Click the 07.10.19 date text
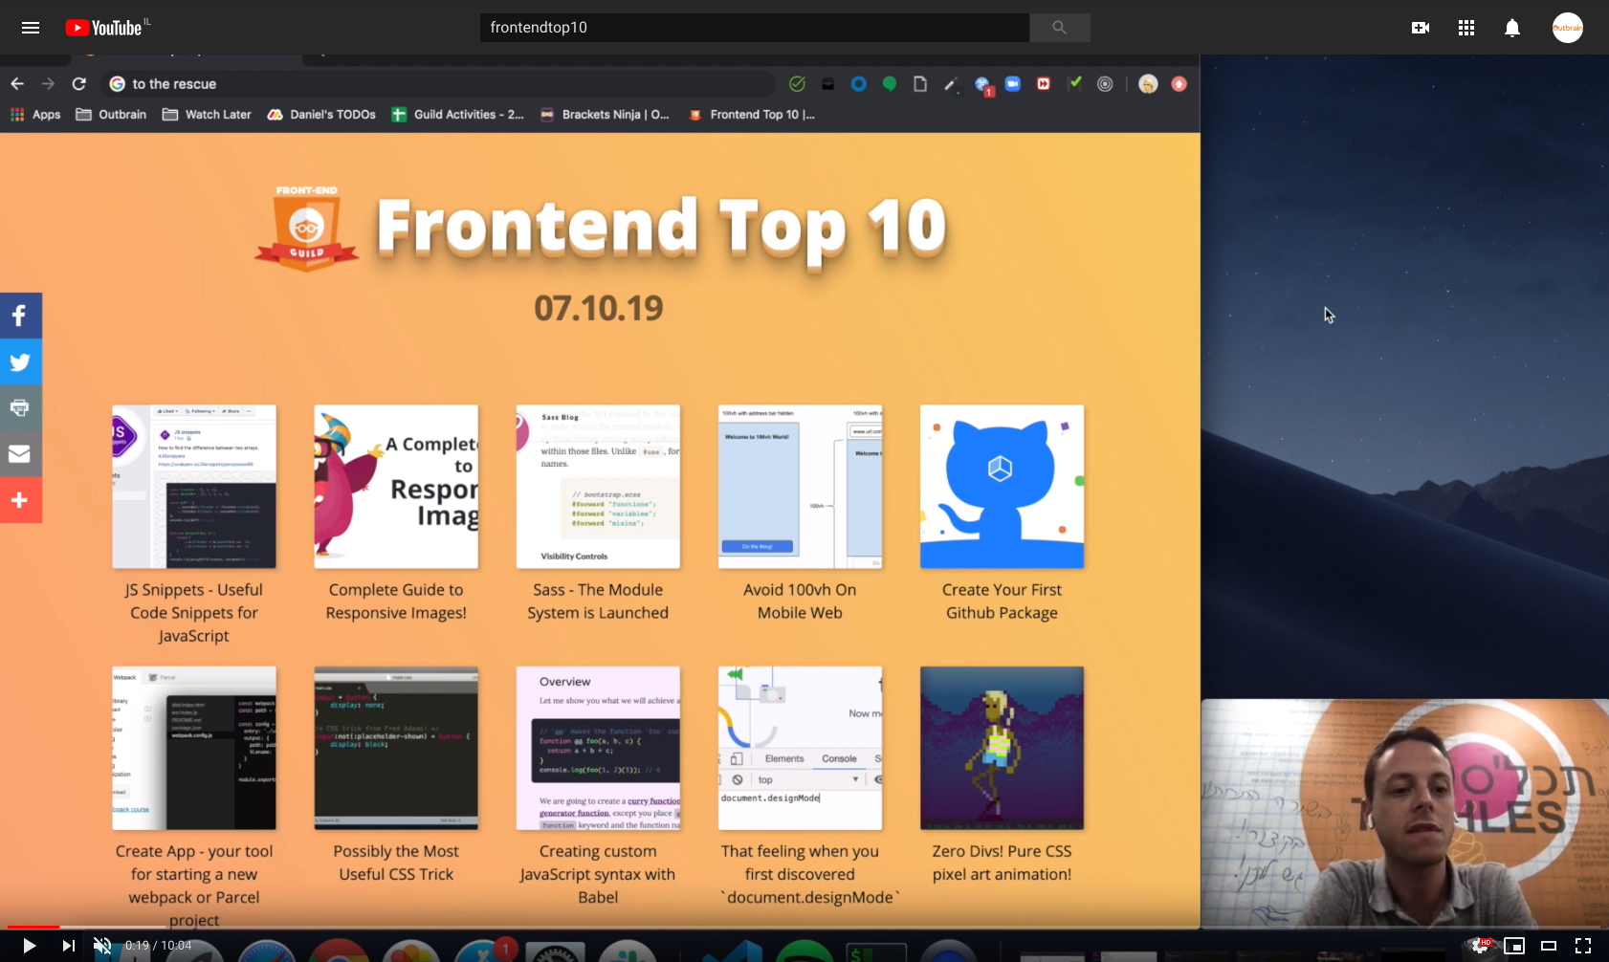The image size is (1609, 962). [x=599, y=308]
